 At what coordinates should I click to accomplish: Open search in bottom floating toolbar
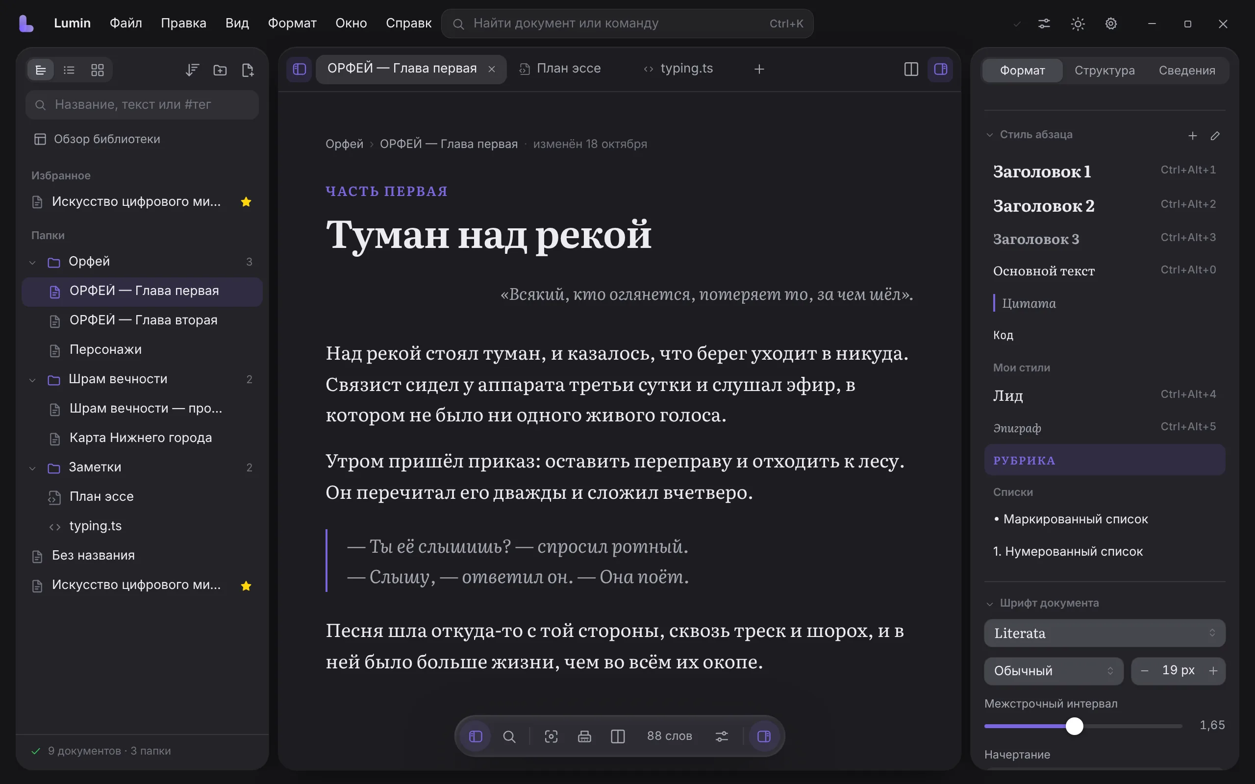coord(509,736)
